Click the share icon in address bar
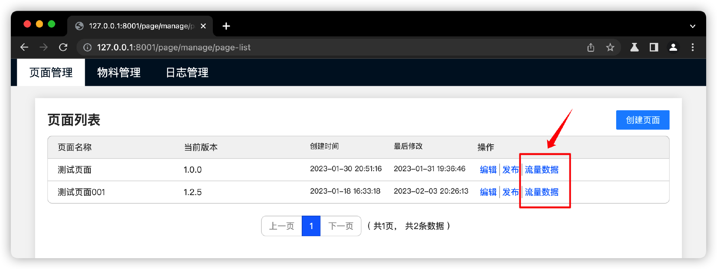This screenshot has height=269, width=717. click(x=590, y=47)
